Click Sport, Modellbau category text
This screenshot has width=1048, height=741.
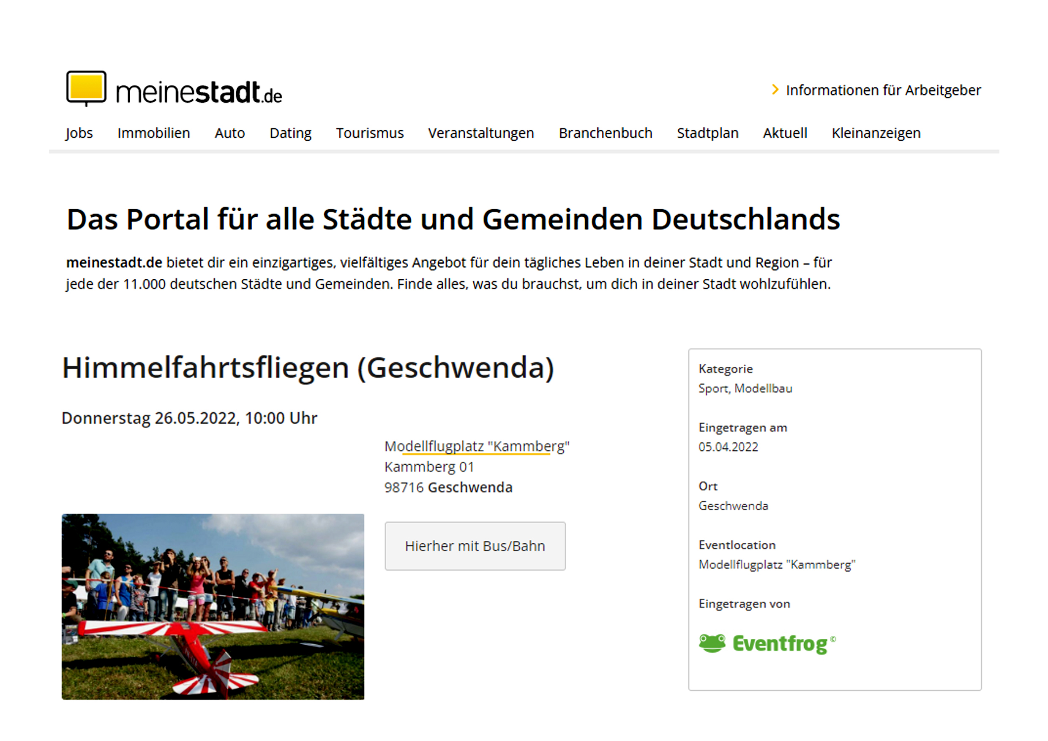click(745, 388)
